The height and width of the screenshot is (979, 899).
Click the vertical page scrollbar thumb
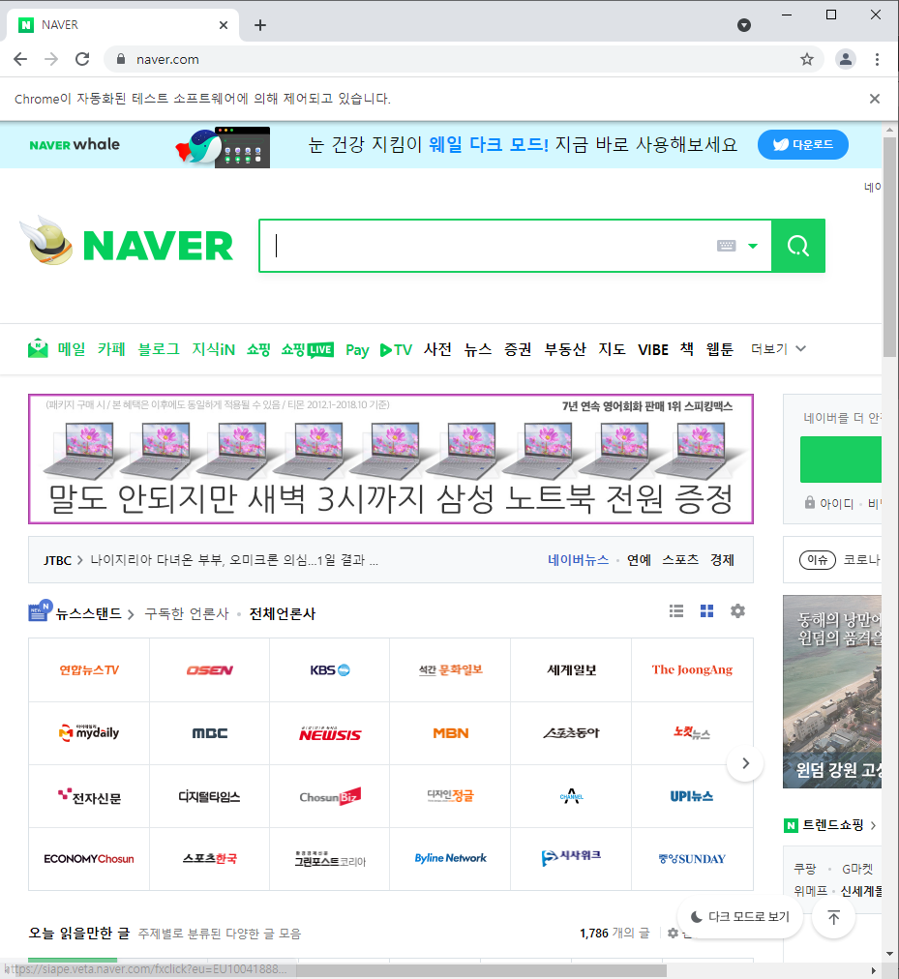[890, 247]
